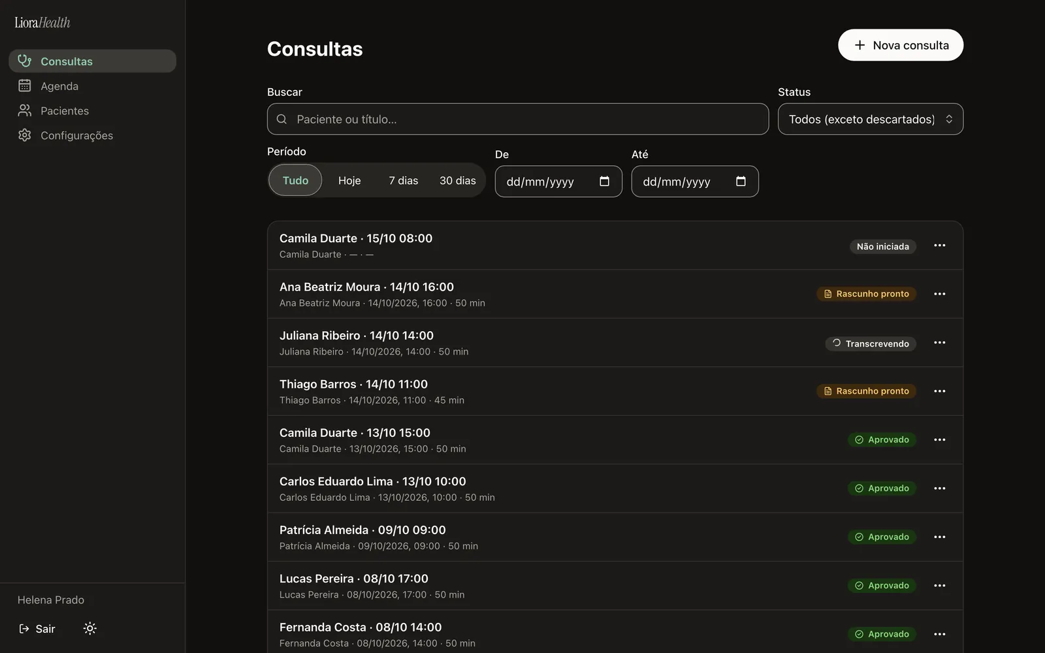This screenshot has height=653, width=1045.
Task: Click the Não iniciada status badge
Action: (x=882, y=246)
